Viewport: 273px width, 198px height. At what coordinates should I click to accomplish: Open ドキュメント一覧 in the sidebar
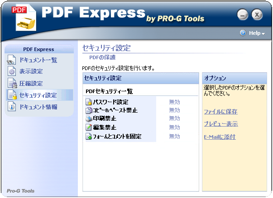coord(38,60)
